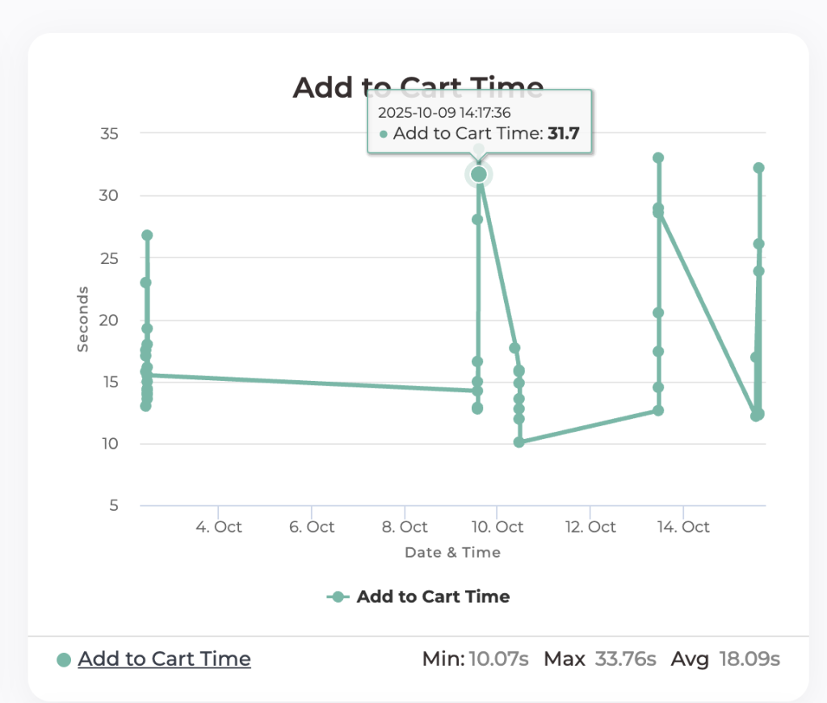Select the 14. Oct date label on the x-axis

[683, 526]
